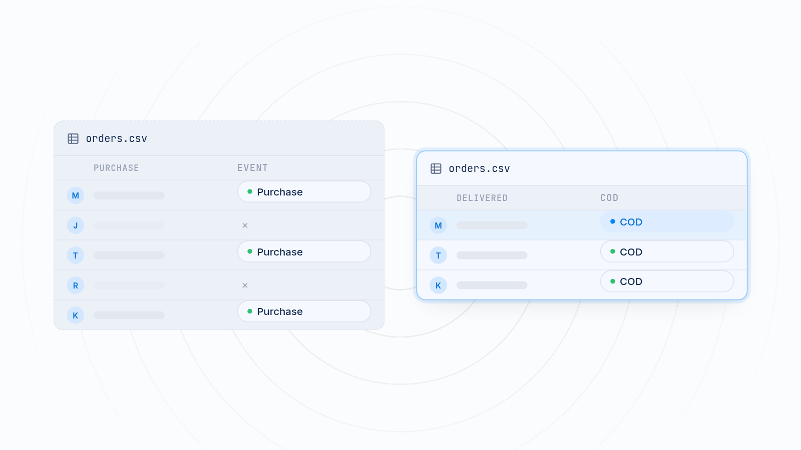Select T avatar in the PURCHASE table
Image resolution: width=801 pixels, height=450 pixels.
(76, 255)
